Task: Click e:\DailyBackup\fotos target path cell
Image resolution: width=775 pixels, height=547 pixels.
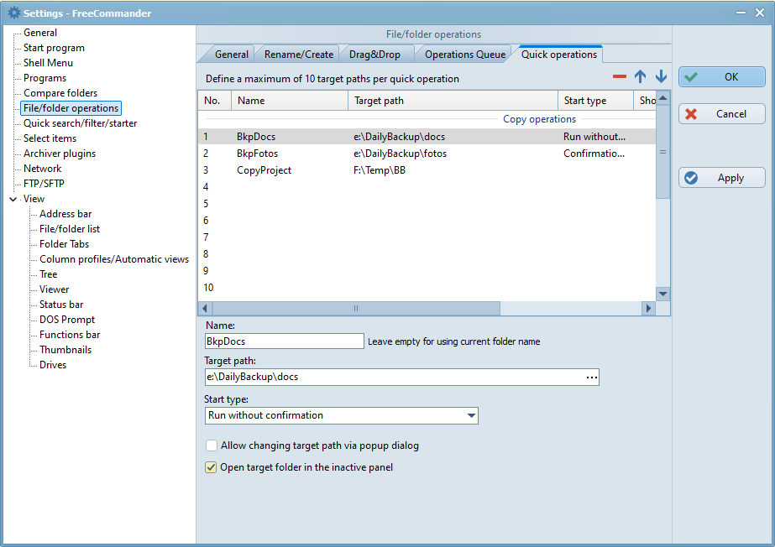Action: [x=400, y=154]
